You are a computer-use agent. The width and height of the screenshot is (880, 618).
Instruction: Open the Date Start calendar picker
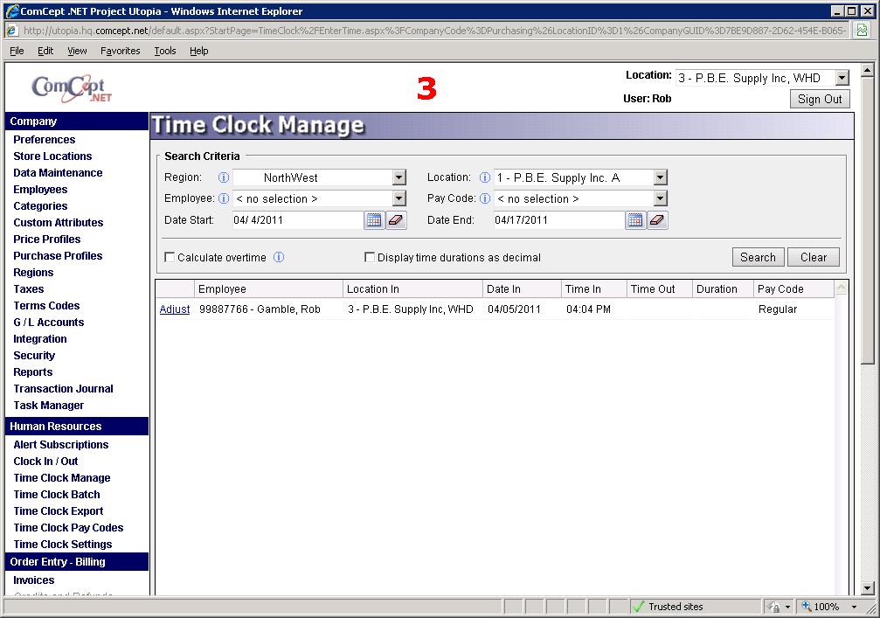click(374, 220)
